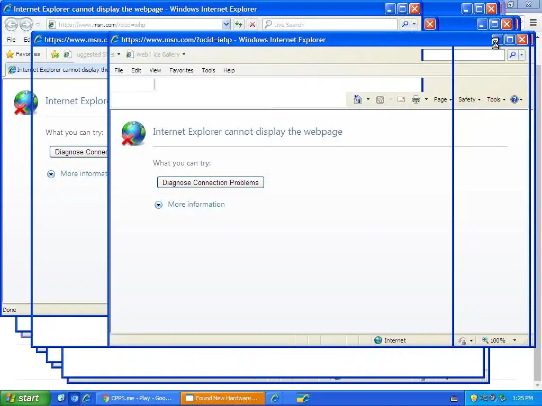Click the Print icon in command bar
This screenshot has width=542, height=406.
416,99
